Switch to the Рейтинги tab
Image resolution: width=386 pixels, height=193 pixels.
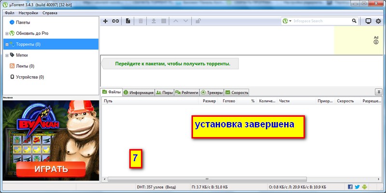[x=187, y=93]
